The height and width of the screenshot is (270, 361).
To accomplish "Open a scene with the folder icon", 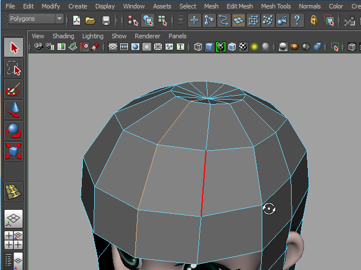I will pos(91,21).
